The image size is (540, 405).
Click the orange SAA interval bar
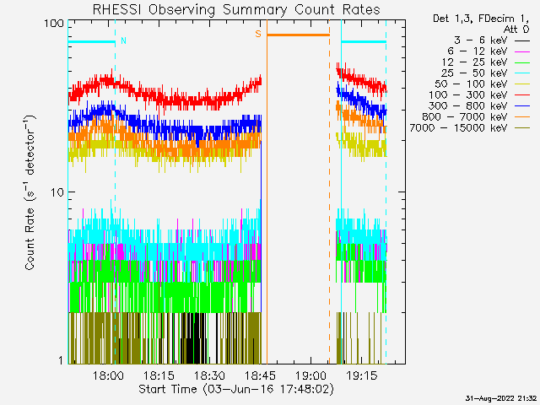point(298,35)
